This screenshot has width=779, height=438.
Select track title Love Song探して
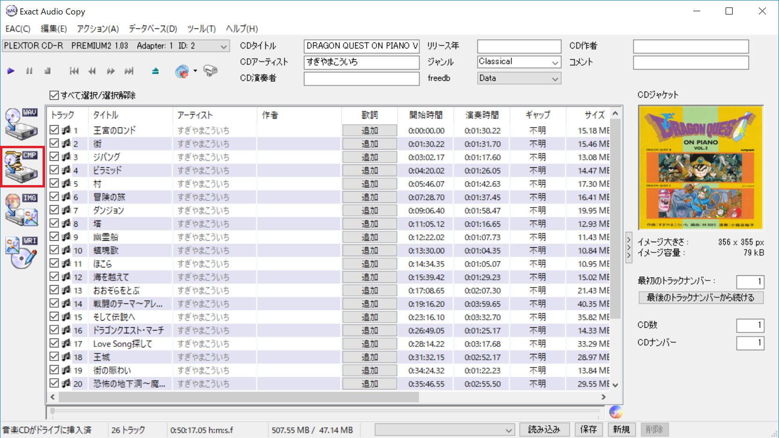(123, 344)
